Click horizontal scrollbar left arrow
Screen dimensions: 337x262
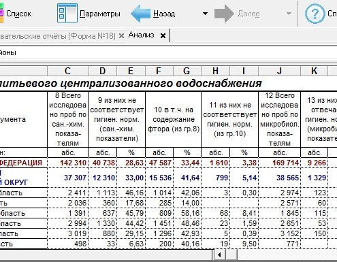pos(219,255)
